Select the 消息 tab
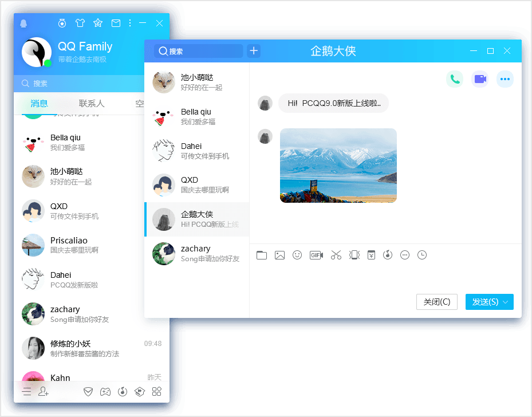 click(39, 104)
